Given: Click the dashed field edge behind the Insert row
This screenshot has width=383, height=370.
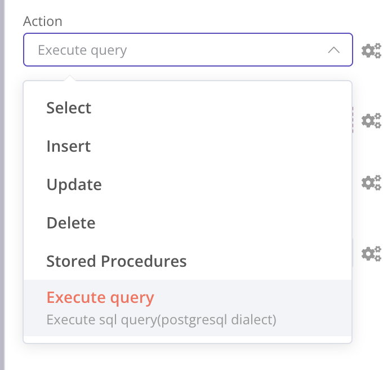Looking at the screenshot, I should pyautogui.click(x=353, y=120).
